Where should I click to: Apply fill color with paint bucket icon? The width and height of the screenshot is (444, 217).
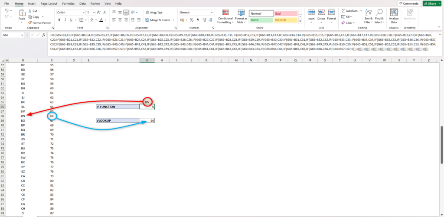click(91, 20)
